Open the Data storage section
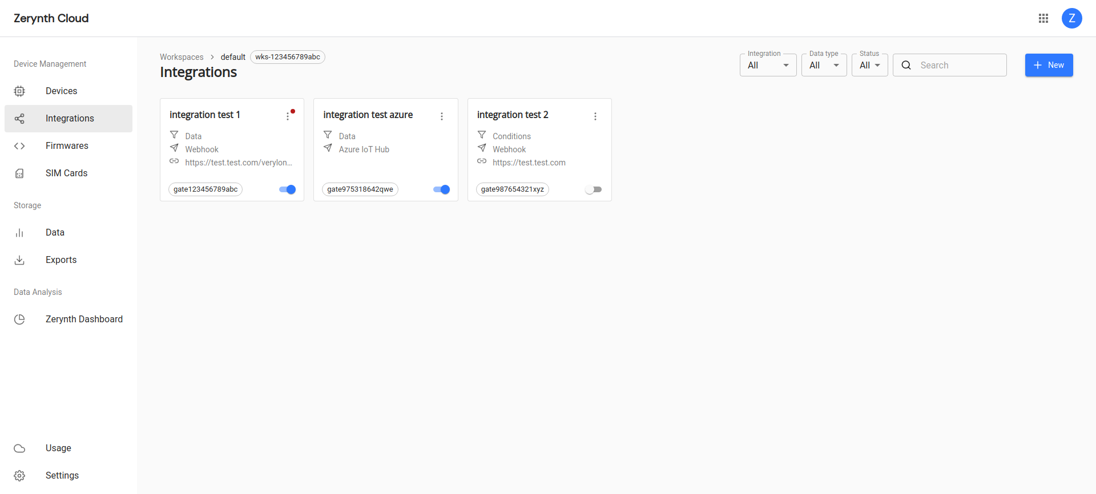The image size is (1096, 494). (x=68, y=233)
